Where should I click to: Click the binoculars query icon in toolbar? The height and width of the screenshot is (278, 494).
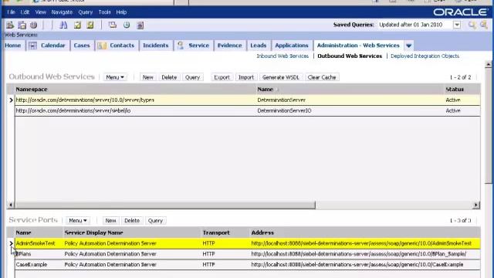(63, 25)
